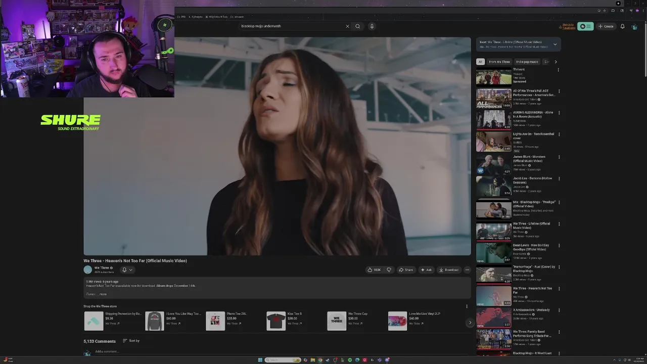Viewport: 647px width, 364px height.
Task: Click the Add a comment field
Action: (283, 351)
